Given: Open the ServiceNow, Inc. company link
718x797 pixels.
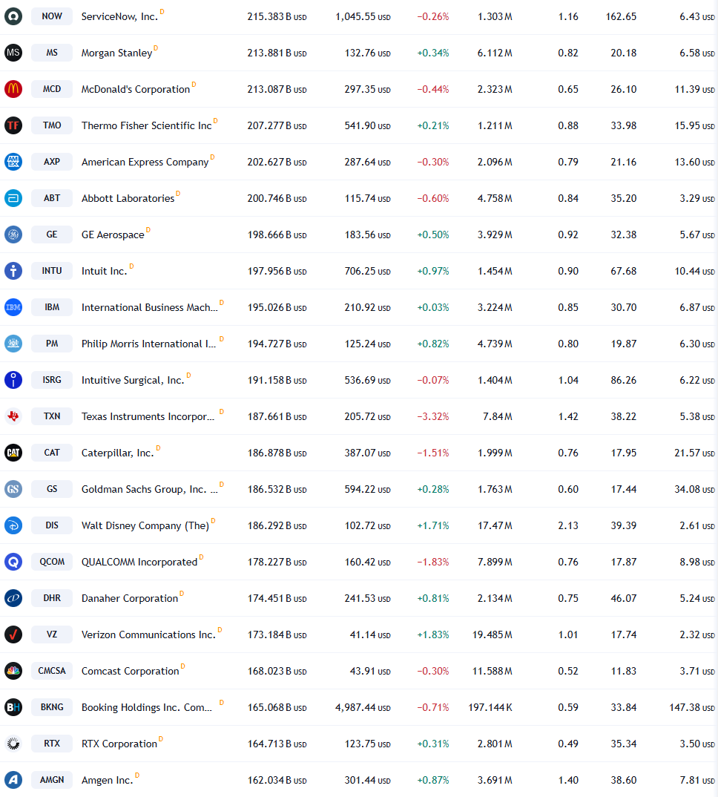Looking at the screenshot, I should tap(119, 17).
